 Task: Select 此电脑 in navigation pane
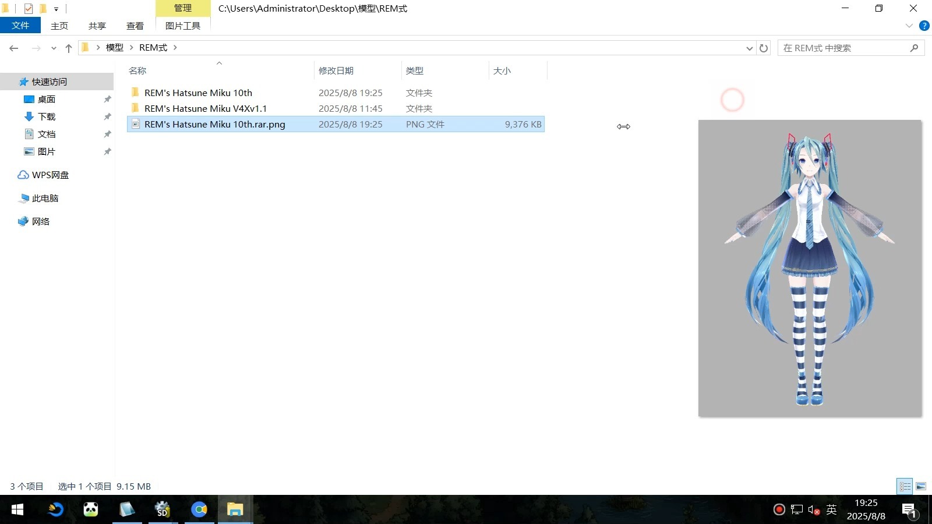45,198
